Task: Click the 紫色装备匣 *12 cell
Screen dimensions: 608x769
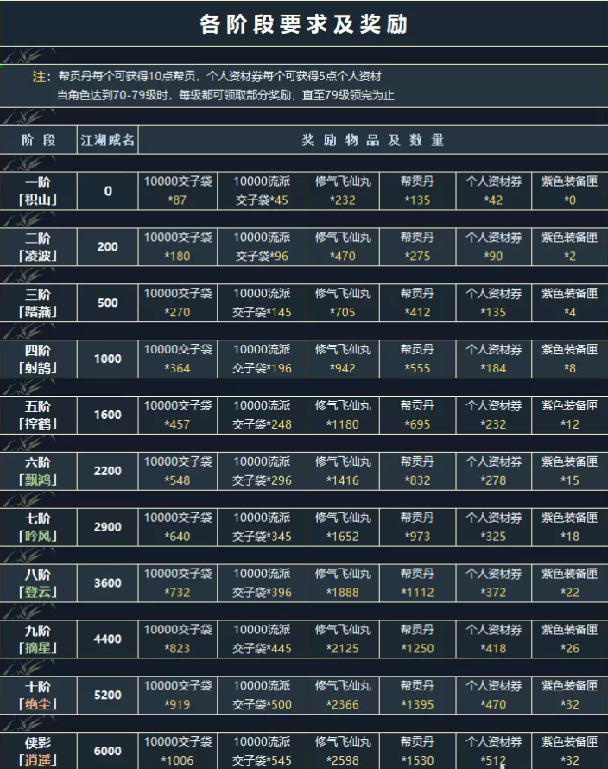Action: pos(570,415)
